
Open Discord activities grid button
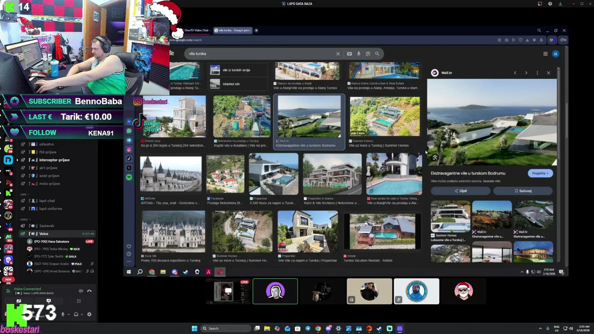78,301
